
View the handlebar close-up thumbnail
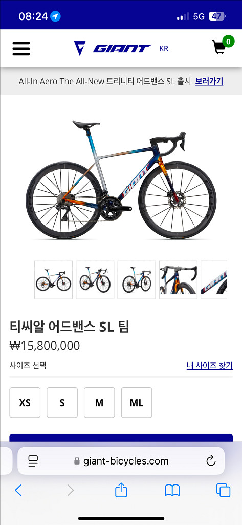tap(178, 280)
